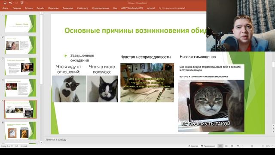Open the Анимация ribbon tab
275x155 pixels.
click(68, 8)
